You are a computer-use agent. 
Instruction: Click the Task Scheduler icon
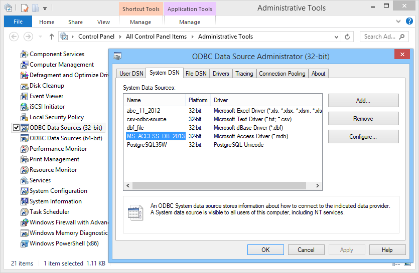tap(24, 212)
